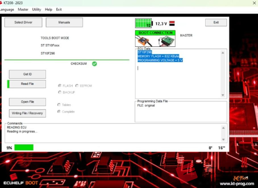
Task: Click the red and black flag icon
Action: pyautogui.click(x=172, y=23)
